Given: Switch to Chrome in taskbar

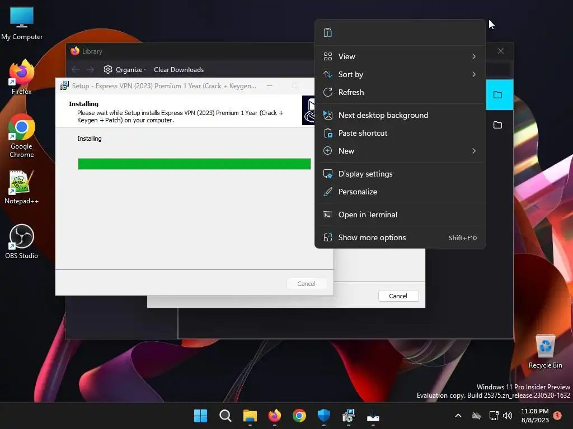Looking at the screenshot, I should 299,416.
